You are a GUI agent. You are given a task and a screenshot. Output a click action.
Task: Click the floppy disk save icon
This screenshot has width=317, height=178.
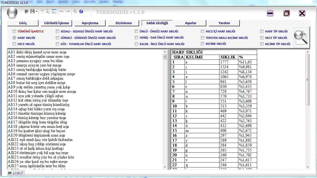click(32, 11)
